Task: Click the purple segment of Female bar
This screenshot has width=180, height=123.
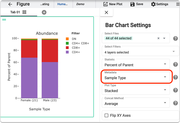Action: 29,78
